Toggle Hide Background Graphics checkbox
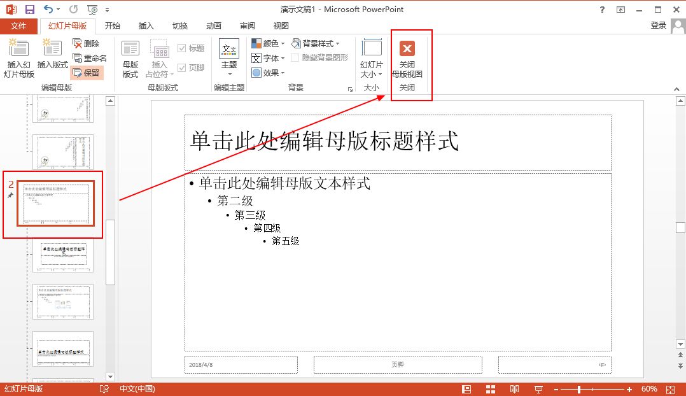The height and width of the screenshot is (396, 686). coord(295,57)
